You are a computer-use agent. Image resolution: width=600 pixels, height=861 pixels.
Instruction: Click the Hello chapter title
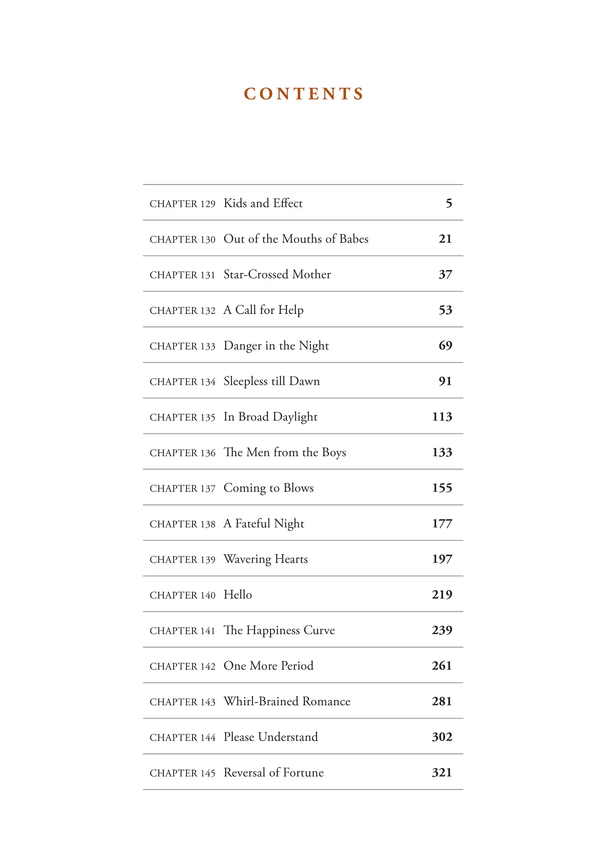coord(238,595)
